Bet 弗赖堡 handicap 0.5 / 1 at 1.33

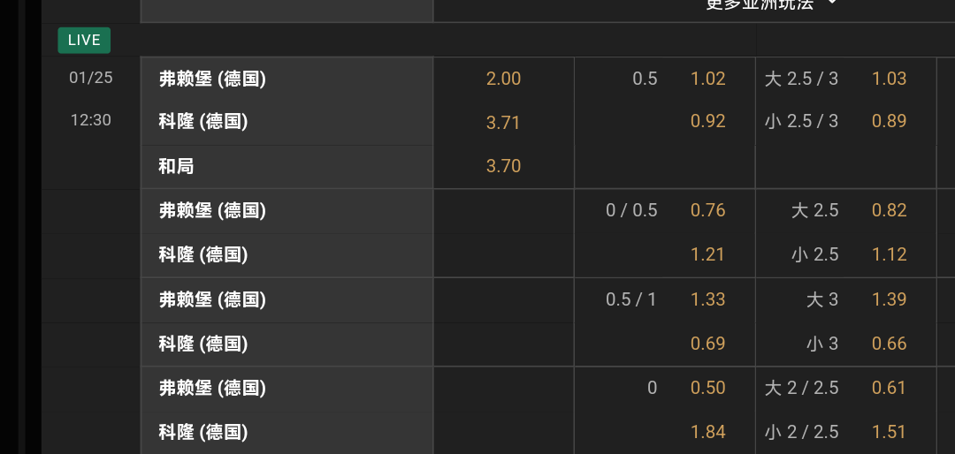(707, 299)
